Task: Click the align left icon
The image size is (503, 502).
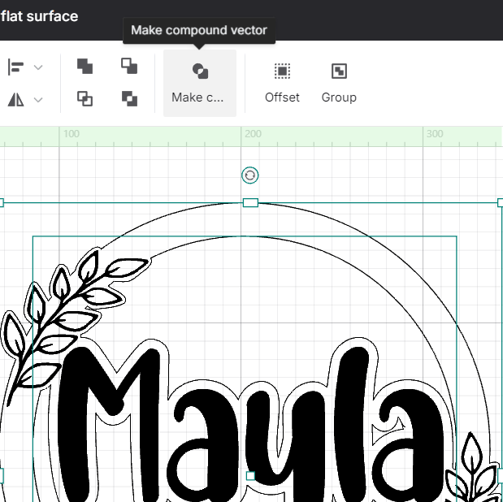Action: pyautogui.click(x=15, y=67)
